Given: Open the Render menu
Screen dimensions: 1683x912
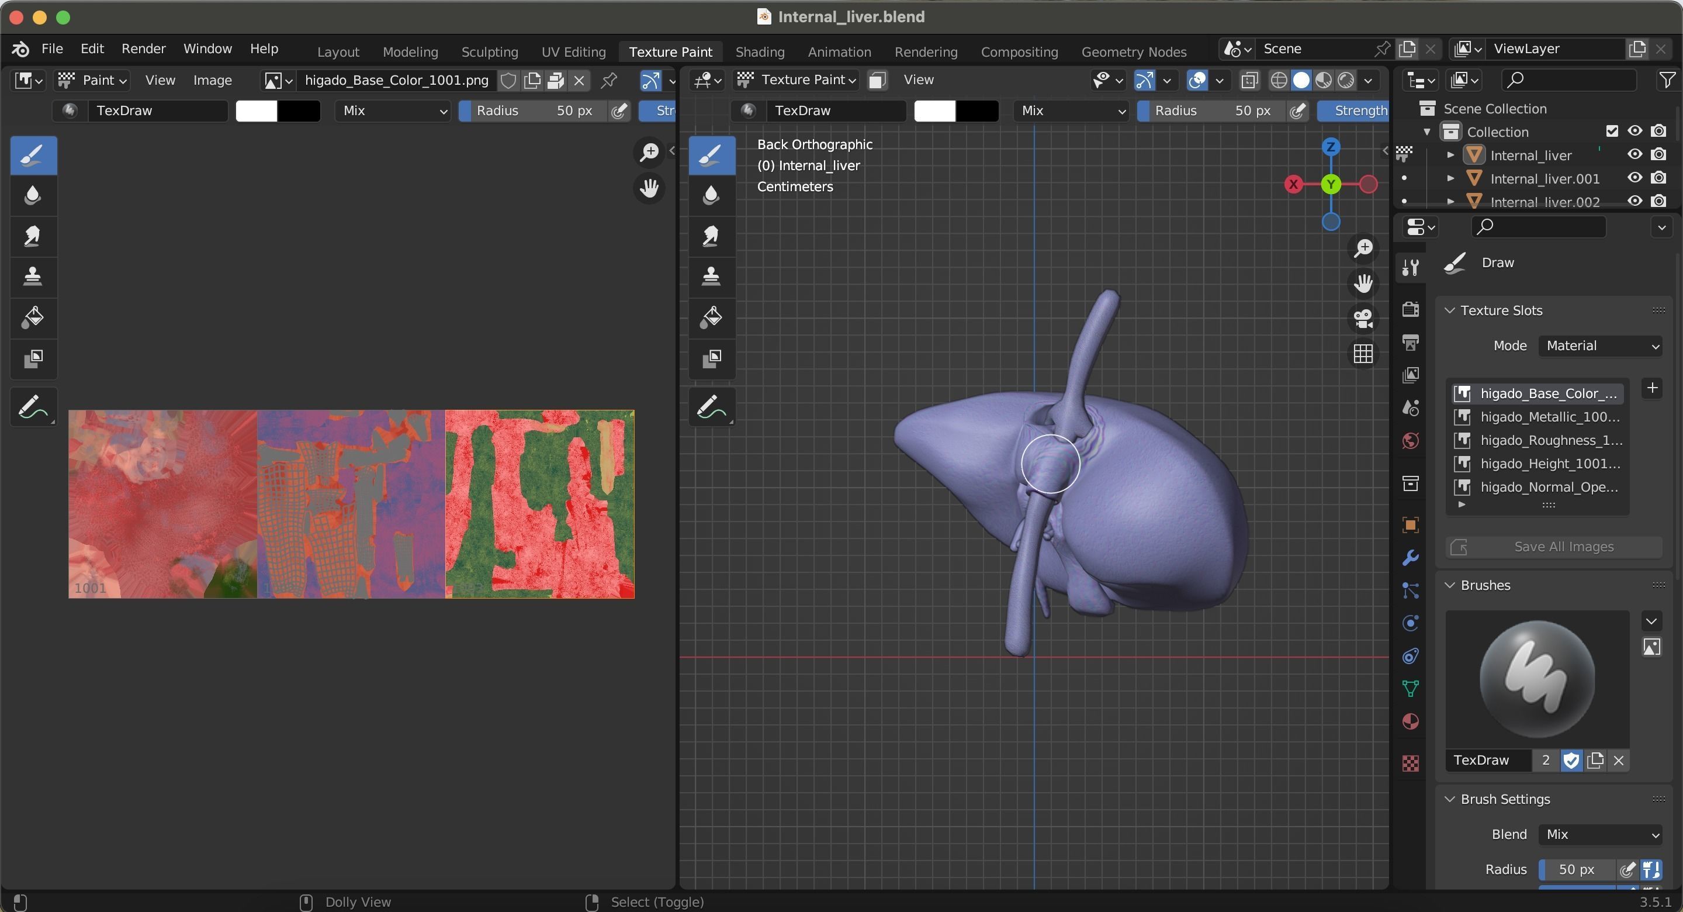Looking at the screenshot, I should (143, 49).
